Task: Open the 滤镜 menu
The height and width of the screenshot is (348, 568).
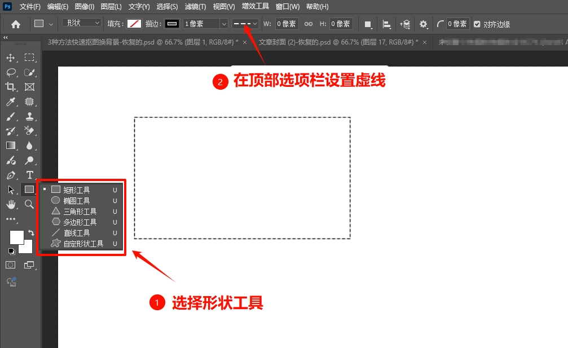Action: (195, 6)
